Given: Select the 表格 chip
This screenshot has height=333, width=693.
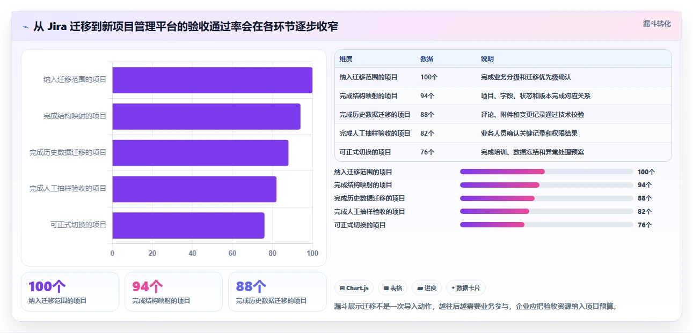Looking at the screenshot, I should point(393,288).
